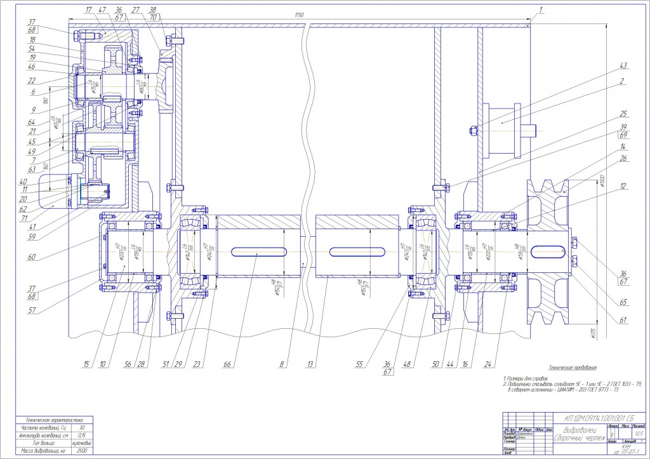This screenshot has height=459, width=650.
Task: Pick part callout number 54
Action: tap(32, 49)
